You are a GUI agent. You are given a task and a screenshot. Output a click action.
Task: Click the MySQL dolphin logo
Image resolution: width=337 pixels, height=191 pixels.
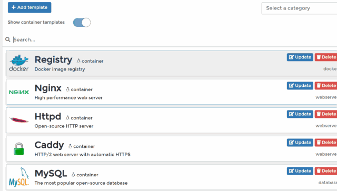tap(19, 177)
